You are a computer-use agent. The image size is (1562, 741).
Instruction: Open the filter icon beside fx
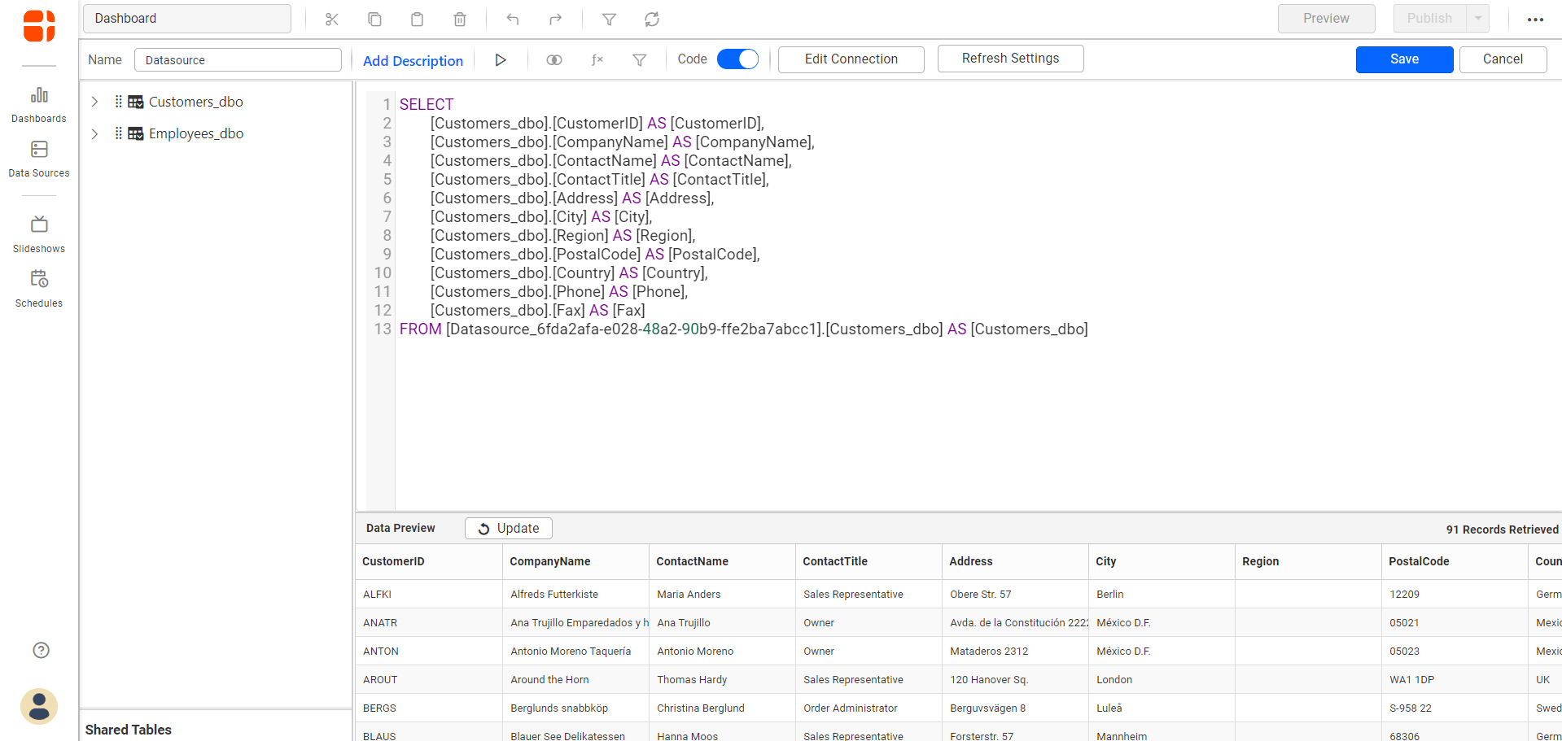tap(640, 59)
